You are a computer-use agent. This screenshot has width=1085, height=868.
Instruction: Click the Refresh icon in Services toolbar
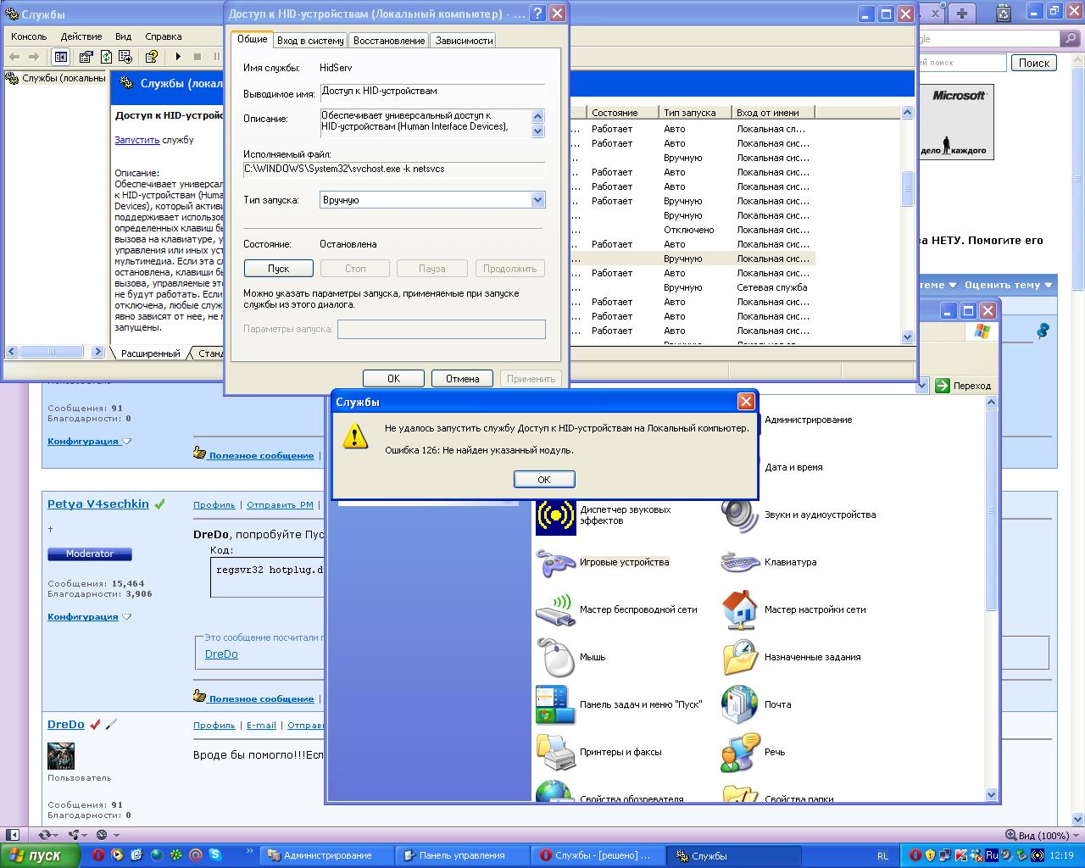[106, 57]
